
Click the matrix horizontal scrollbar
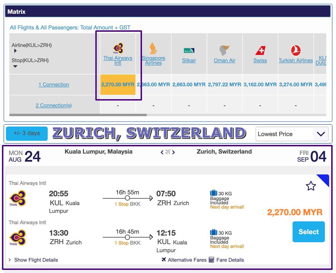[78, 115]
